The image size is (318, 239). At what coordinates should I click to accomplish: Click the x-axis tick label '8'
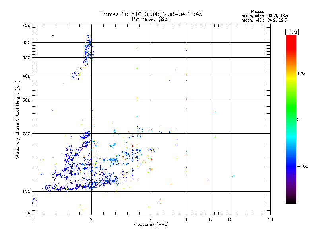[x=211, y=219]
